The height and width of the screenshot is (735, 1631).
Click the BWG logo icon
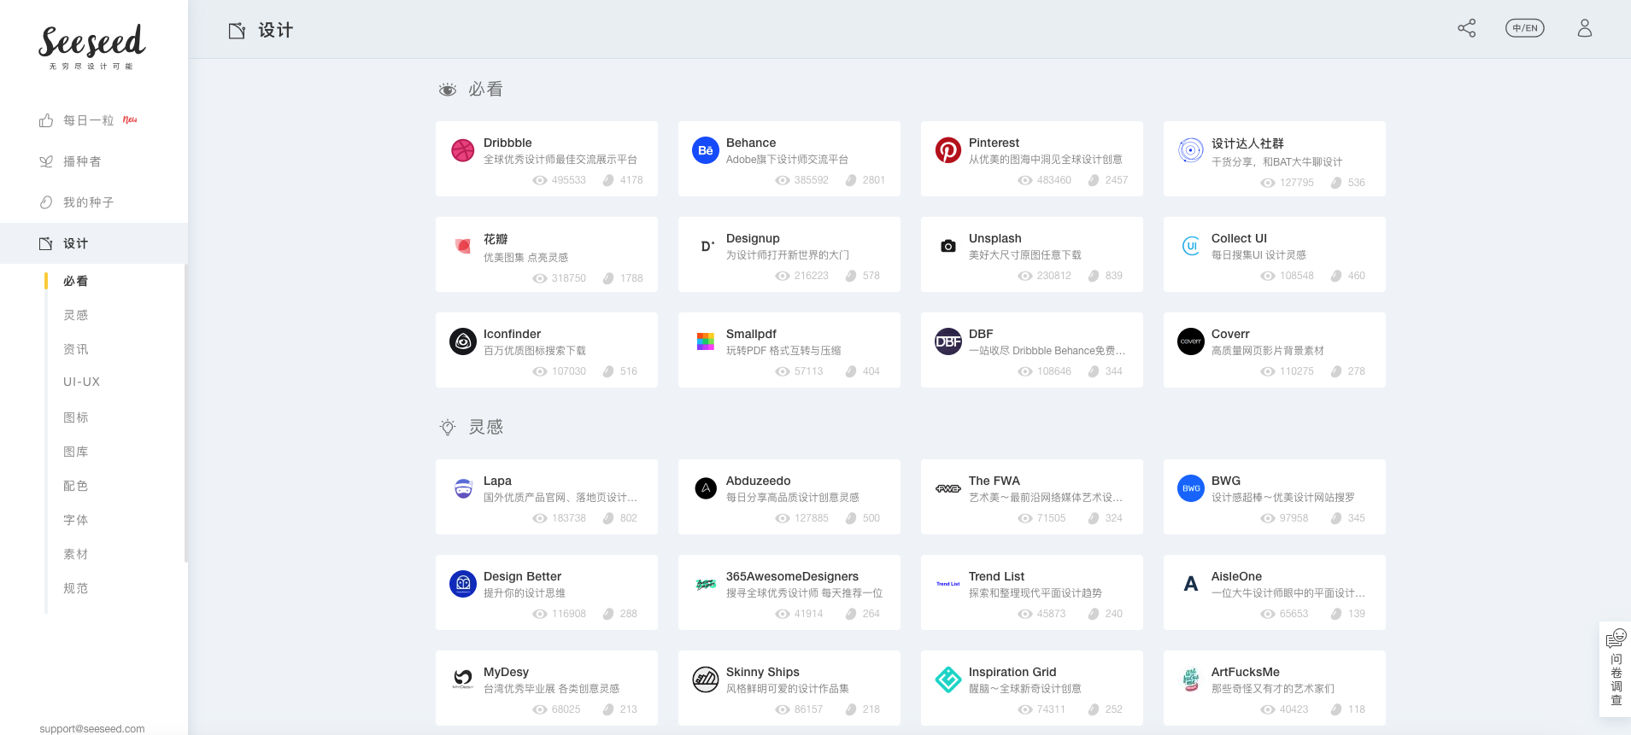coord(1191,488)
